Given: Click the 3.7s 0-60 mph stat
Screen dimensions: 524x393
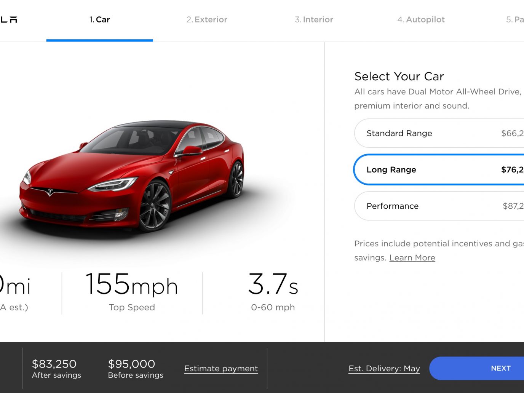Looking at the screenshot, I should click(273, 292).
